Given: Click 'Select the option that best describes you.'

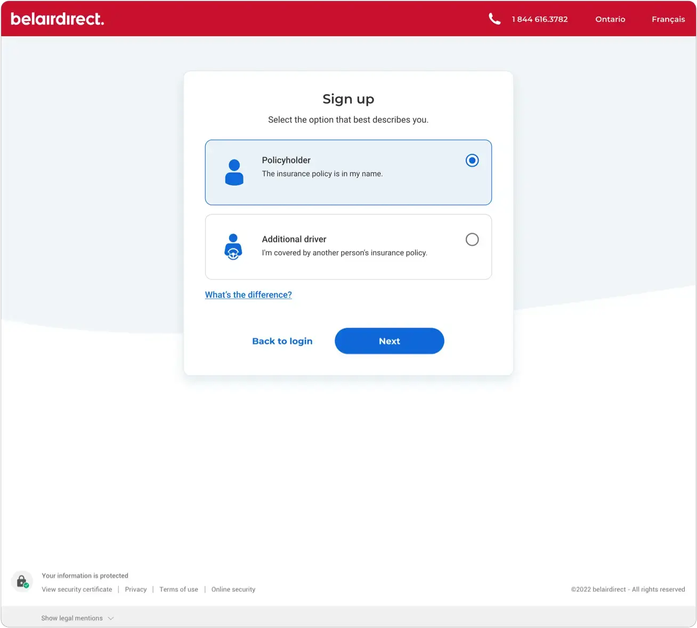Looking at the screenshot, I should point(348,120).
